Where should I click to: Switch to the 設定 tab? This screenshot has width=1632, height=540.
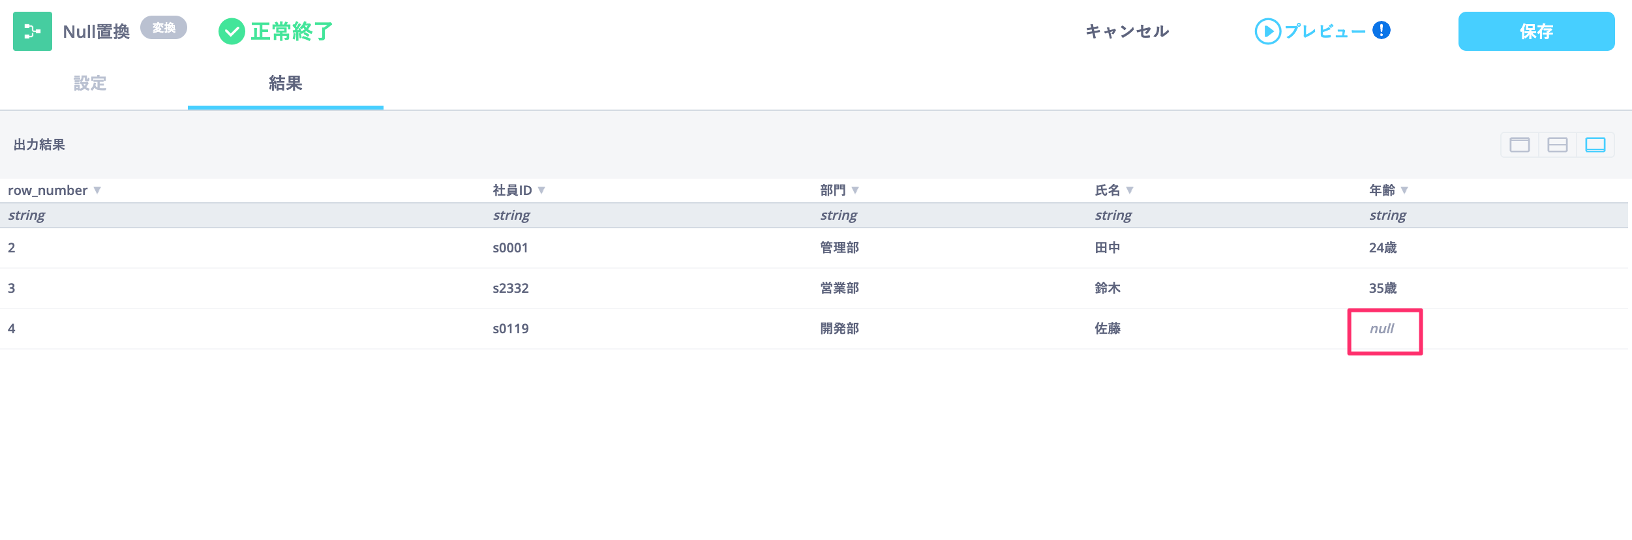click(90, 83)
